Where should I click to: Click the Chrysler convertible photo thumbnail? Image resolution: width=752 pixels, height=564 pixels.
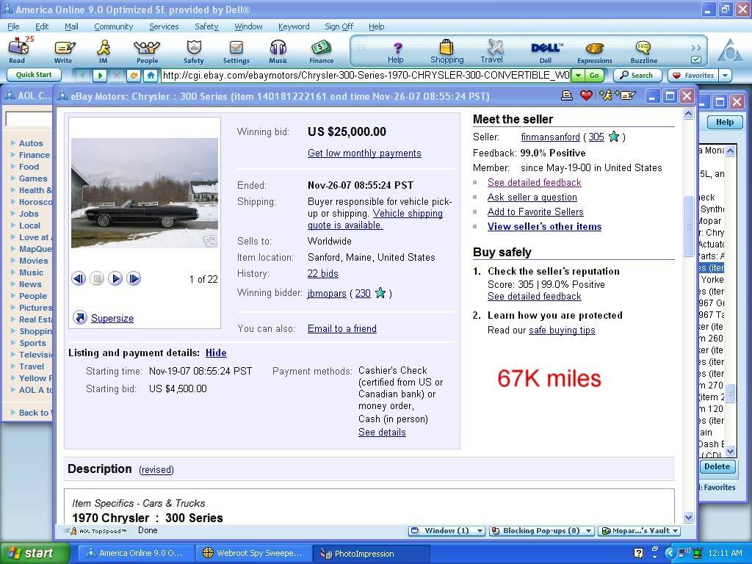[x=144, y=193]
